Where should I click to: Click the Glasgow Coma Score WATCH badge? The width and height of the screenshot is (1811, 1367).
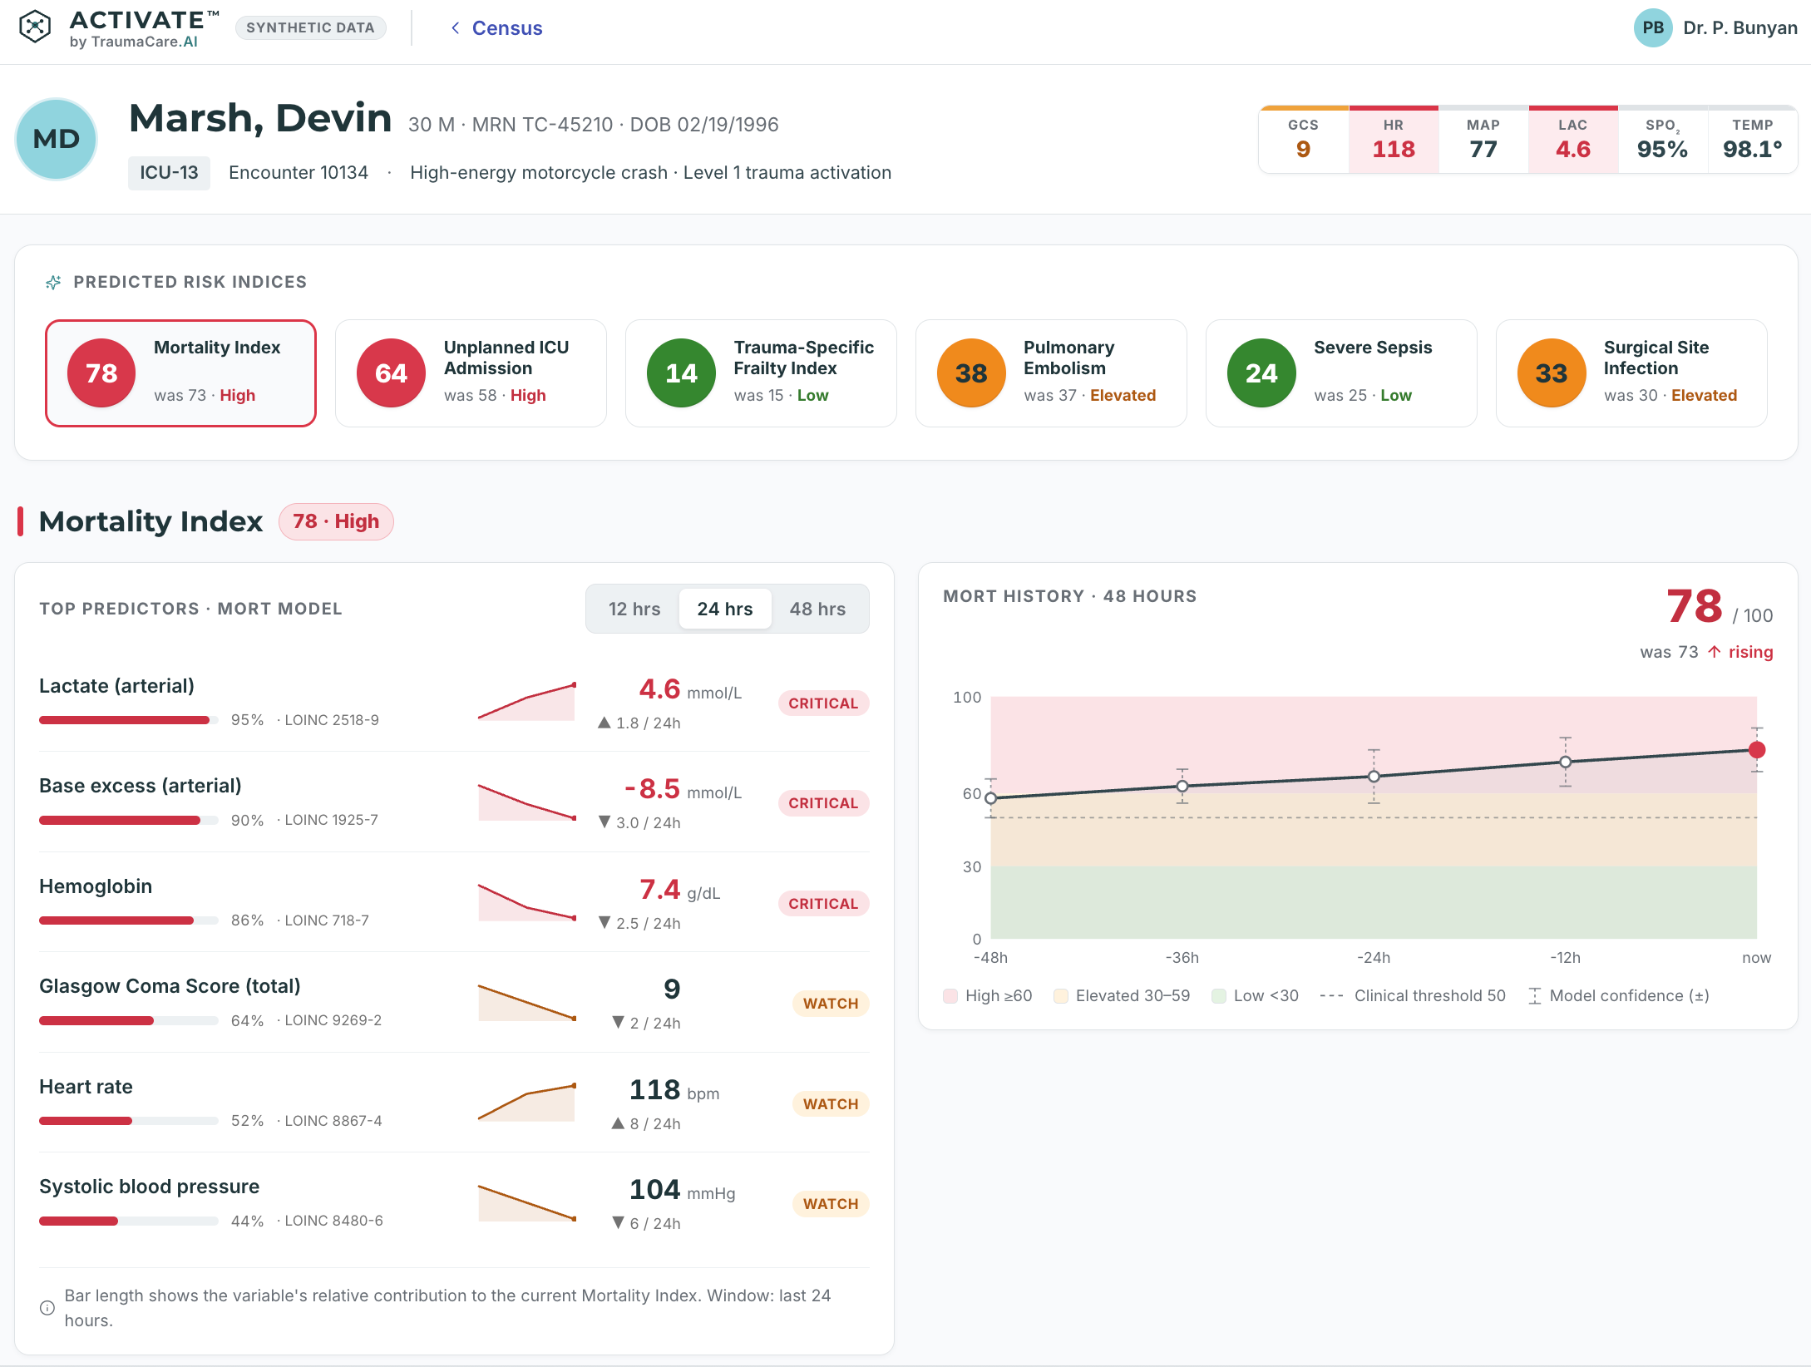tap(831, 1004)
